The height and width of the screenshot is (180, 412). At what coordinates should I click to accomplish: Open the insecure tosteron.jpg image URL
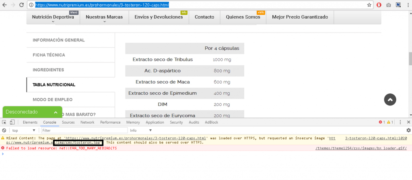[78, 143]
